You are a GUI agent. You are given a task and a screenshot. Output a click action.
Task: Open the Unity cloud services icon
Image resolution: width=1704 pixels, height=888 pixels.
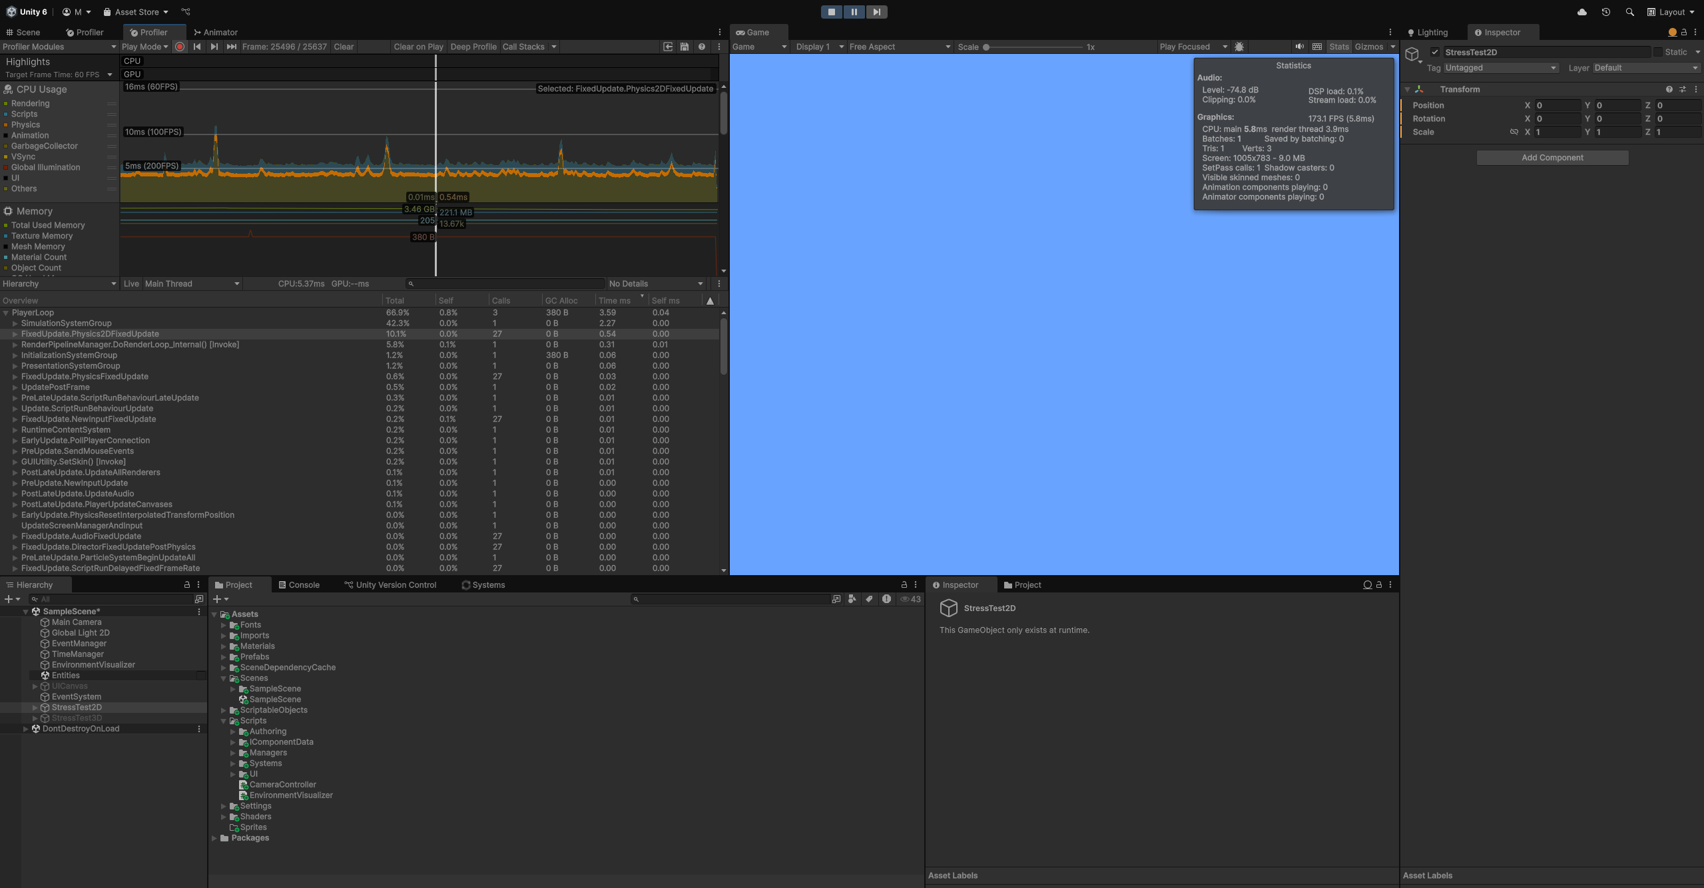(x=1582, y=12)
